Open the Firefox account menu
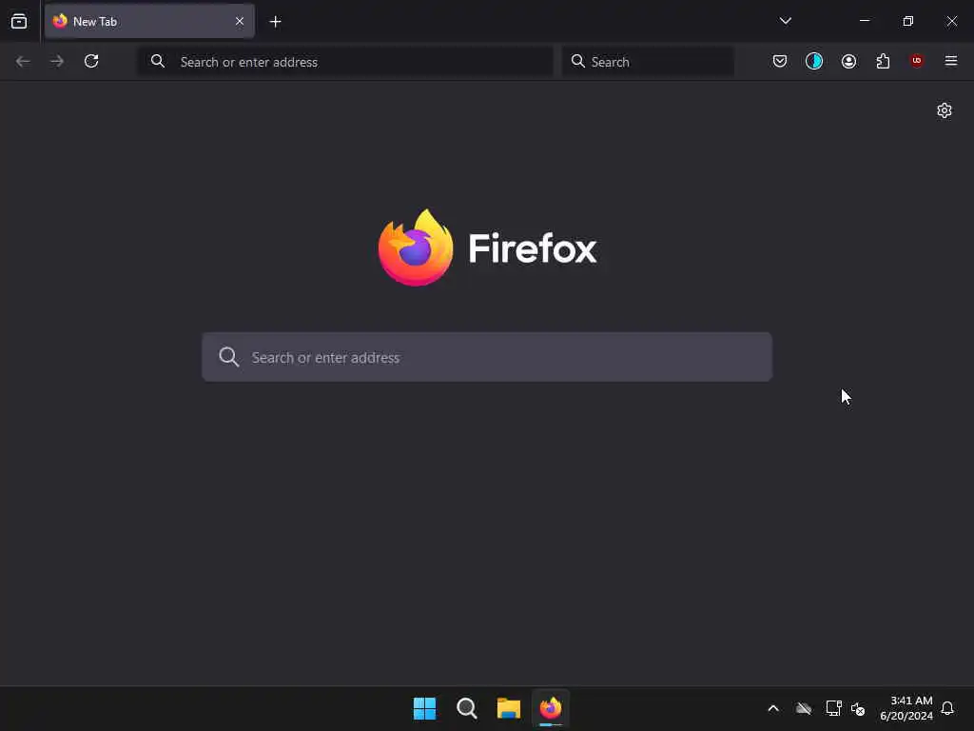This screenshot has height=731, width=974. click(x=848, y=61)
